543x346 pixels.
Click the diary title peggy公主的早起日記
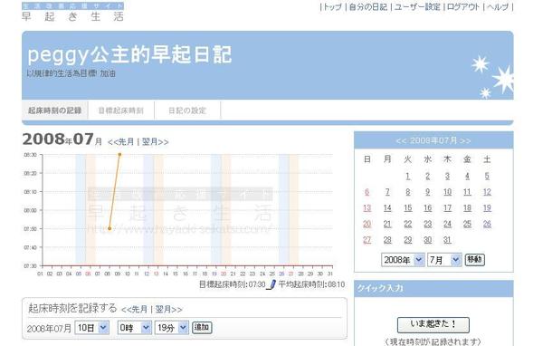[129, 54]
